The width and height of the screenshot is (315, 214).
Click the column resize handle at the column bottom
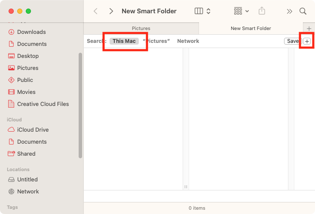point(186,187)
